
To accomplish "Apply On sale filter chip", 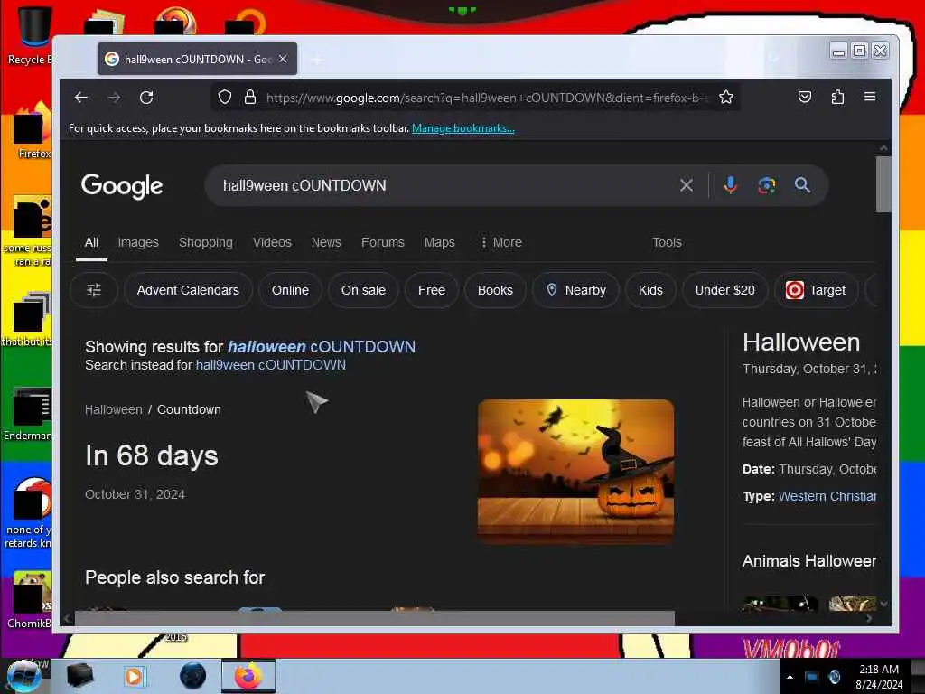I will (363, 290).
